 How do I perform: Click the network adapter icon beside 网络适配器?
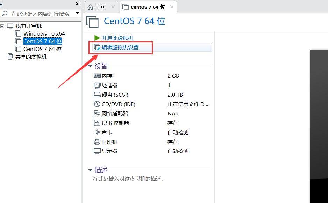tap(97, 113)
